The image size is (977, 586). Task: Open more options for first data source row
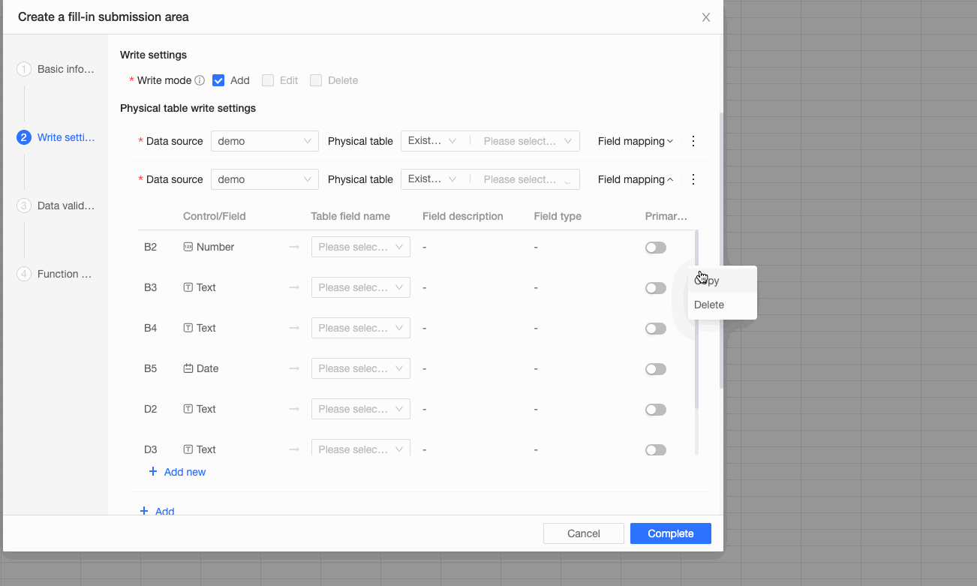pyautogui.click(x=693, y=141)
